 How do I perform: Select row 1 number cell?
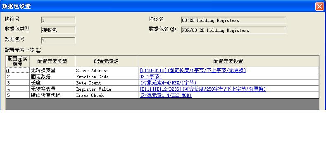[18, 70]
